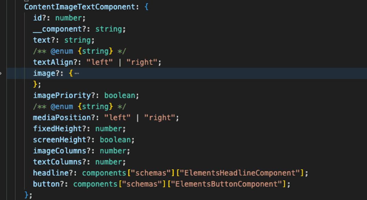Click the "left" value in mediaPosition line
367x200 pixels.
click(117, 118)
